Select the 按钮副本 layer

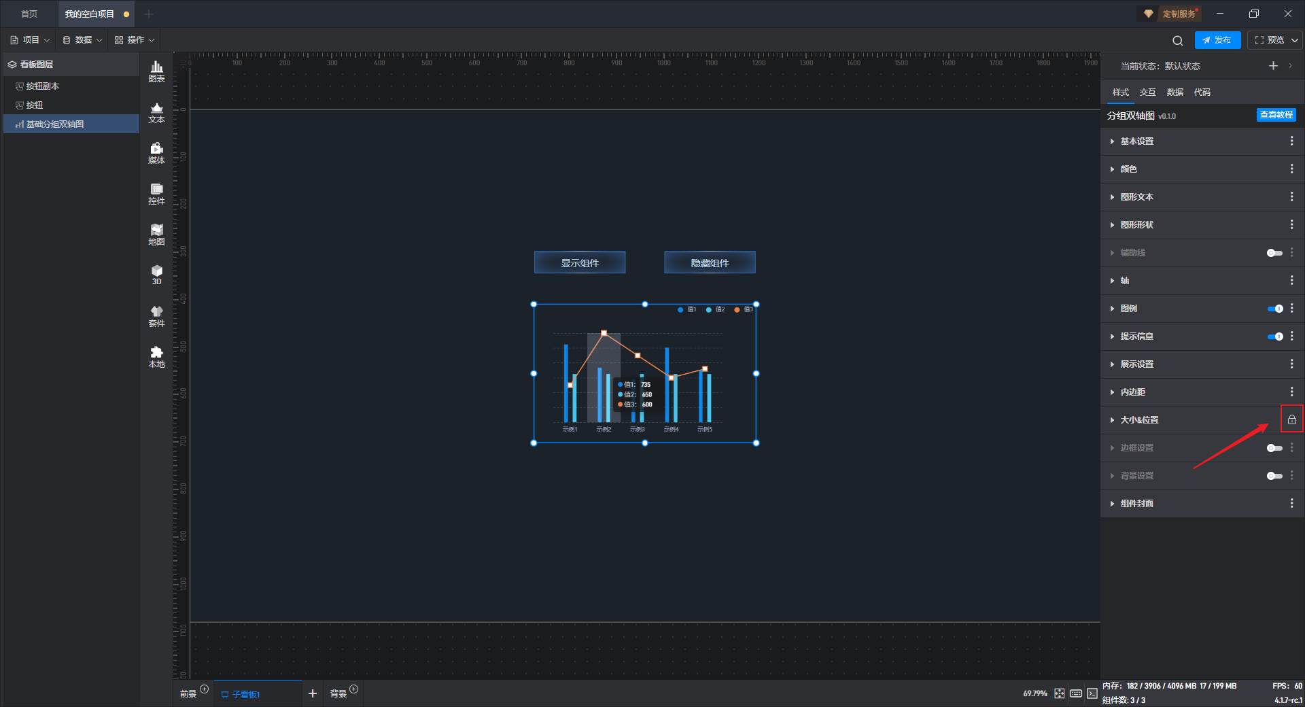coord(71,86)
